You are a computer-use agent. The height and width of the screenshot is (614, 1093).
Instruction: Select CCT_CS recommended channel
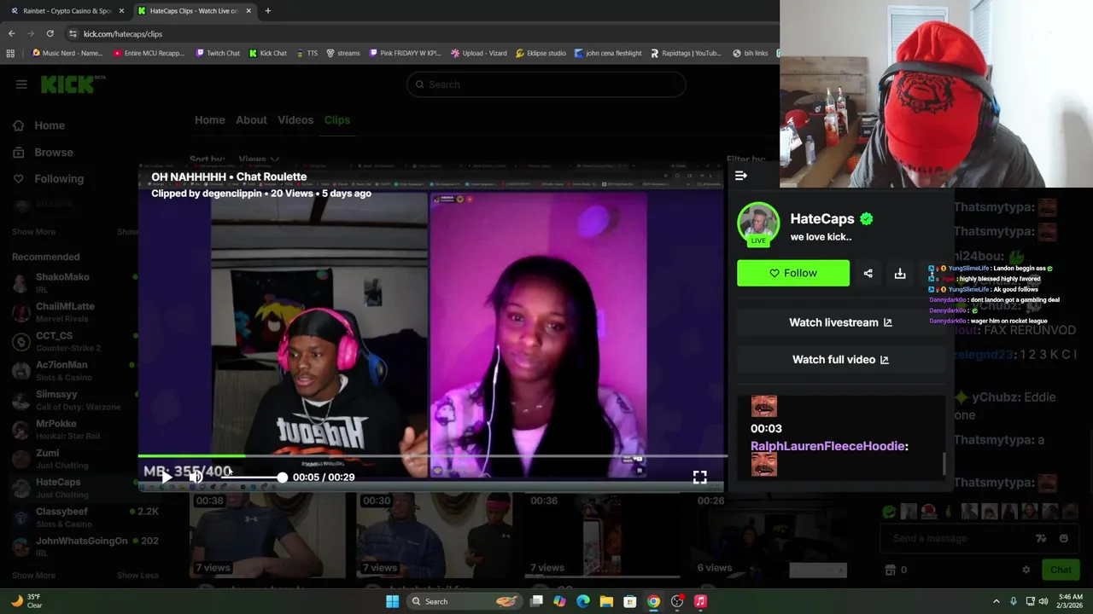pos(74,341)
